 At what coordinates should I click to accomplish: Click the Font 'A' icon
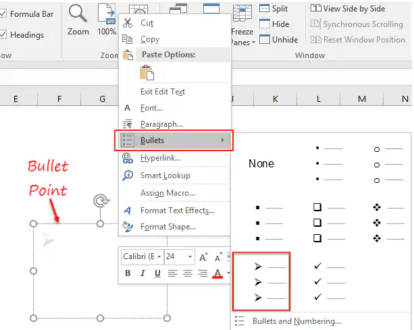click(x=127, y=108)
